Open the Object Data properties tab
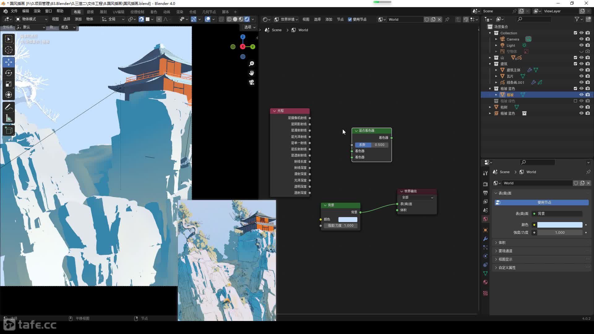The height and width of the screenshot is (334, 594). [x=485, y=273]
